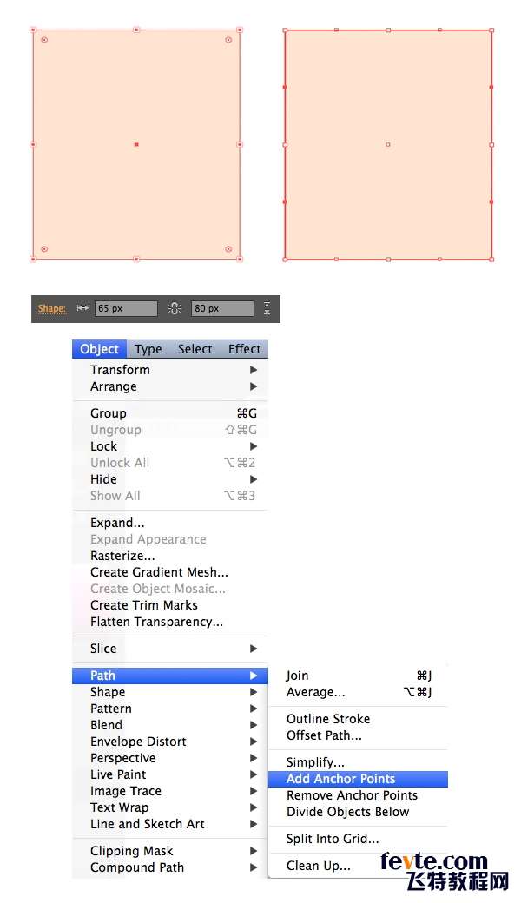Viewport: 521px width, 903px height.
Task: Click top-right corner anchor of right rectangle
Action: coord(491,30)
